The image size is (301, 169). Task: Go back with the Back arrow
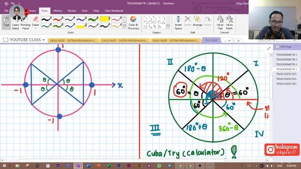[6, 3]
